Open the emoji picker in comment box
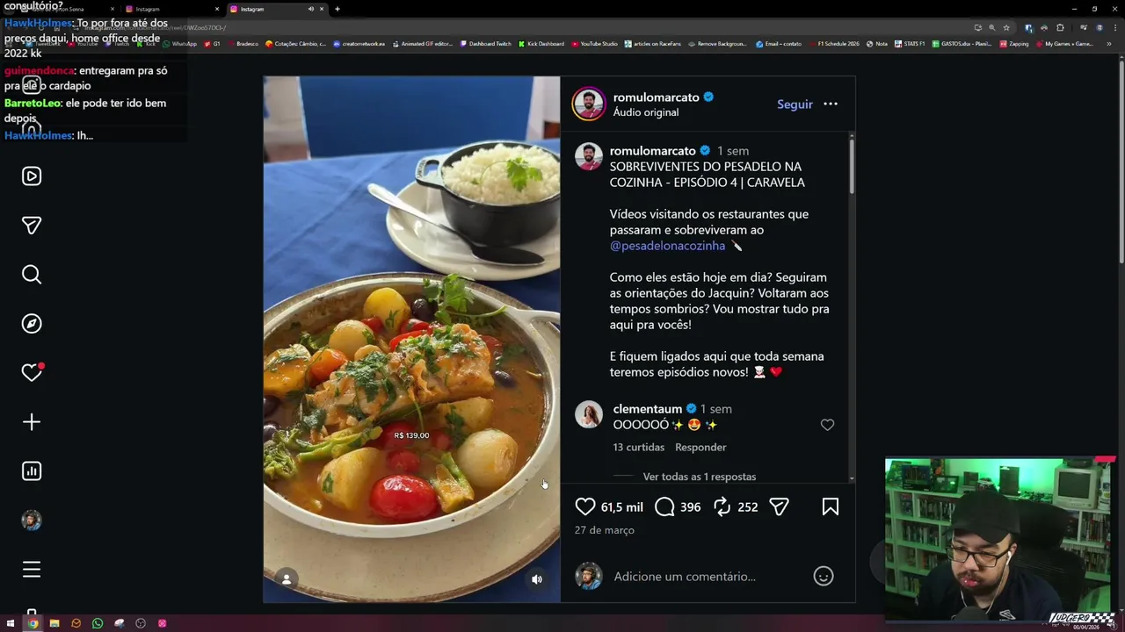 point(824,576)
